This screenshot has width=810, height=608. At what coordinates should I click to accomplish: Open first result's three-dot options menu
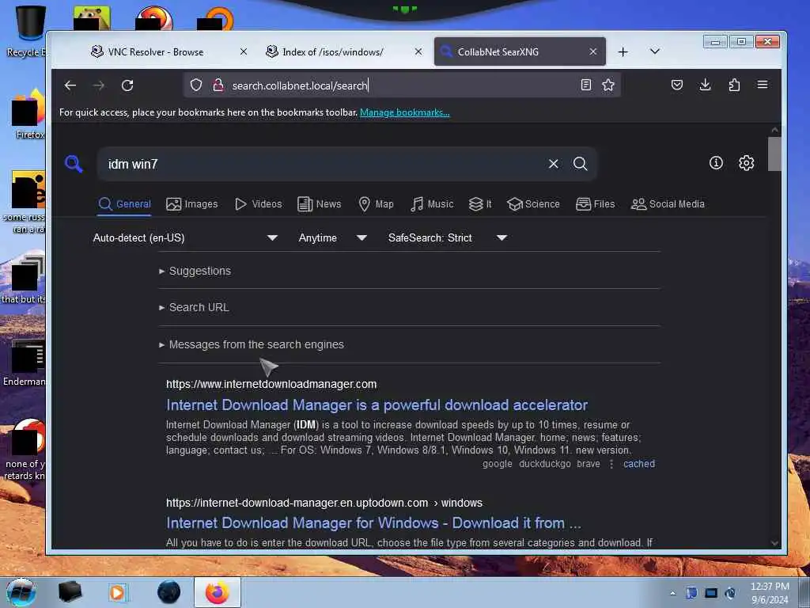point(611,464)
